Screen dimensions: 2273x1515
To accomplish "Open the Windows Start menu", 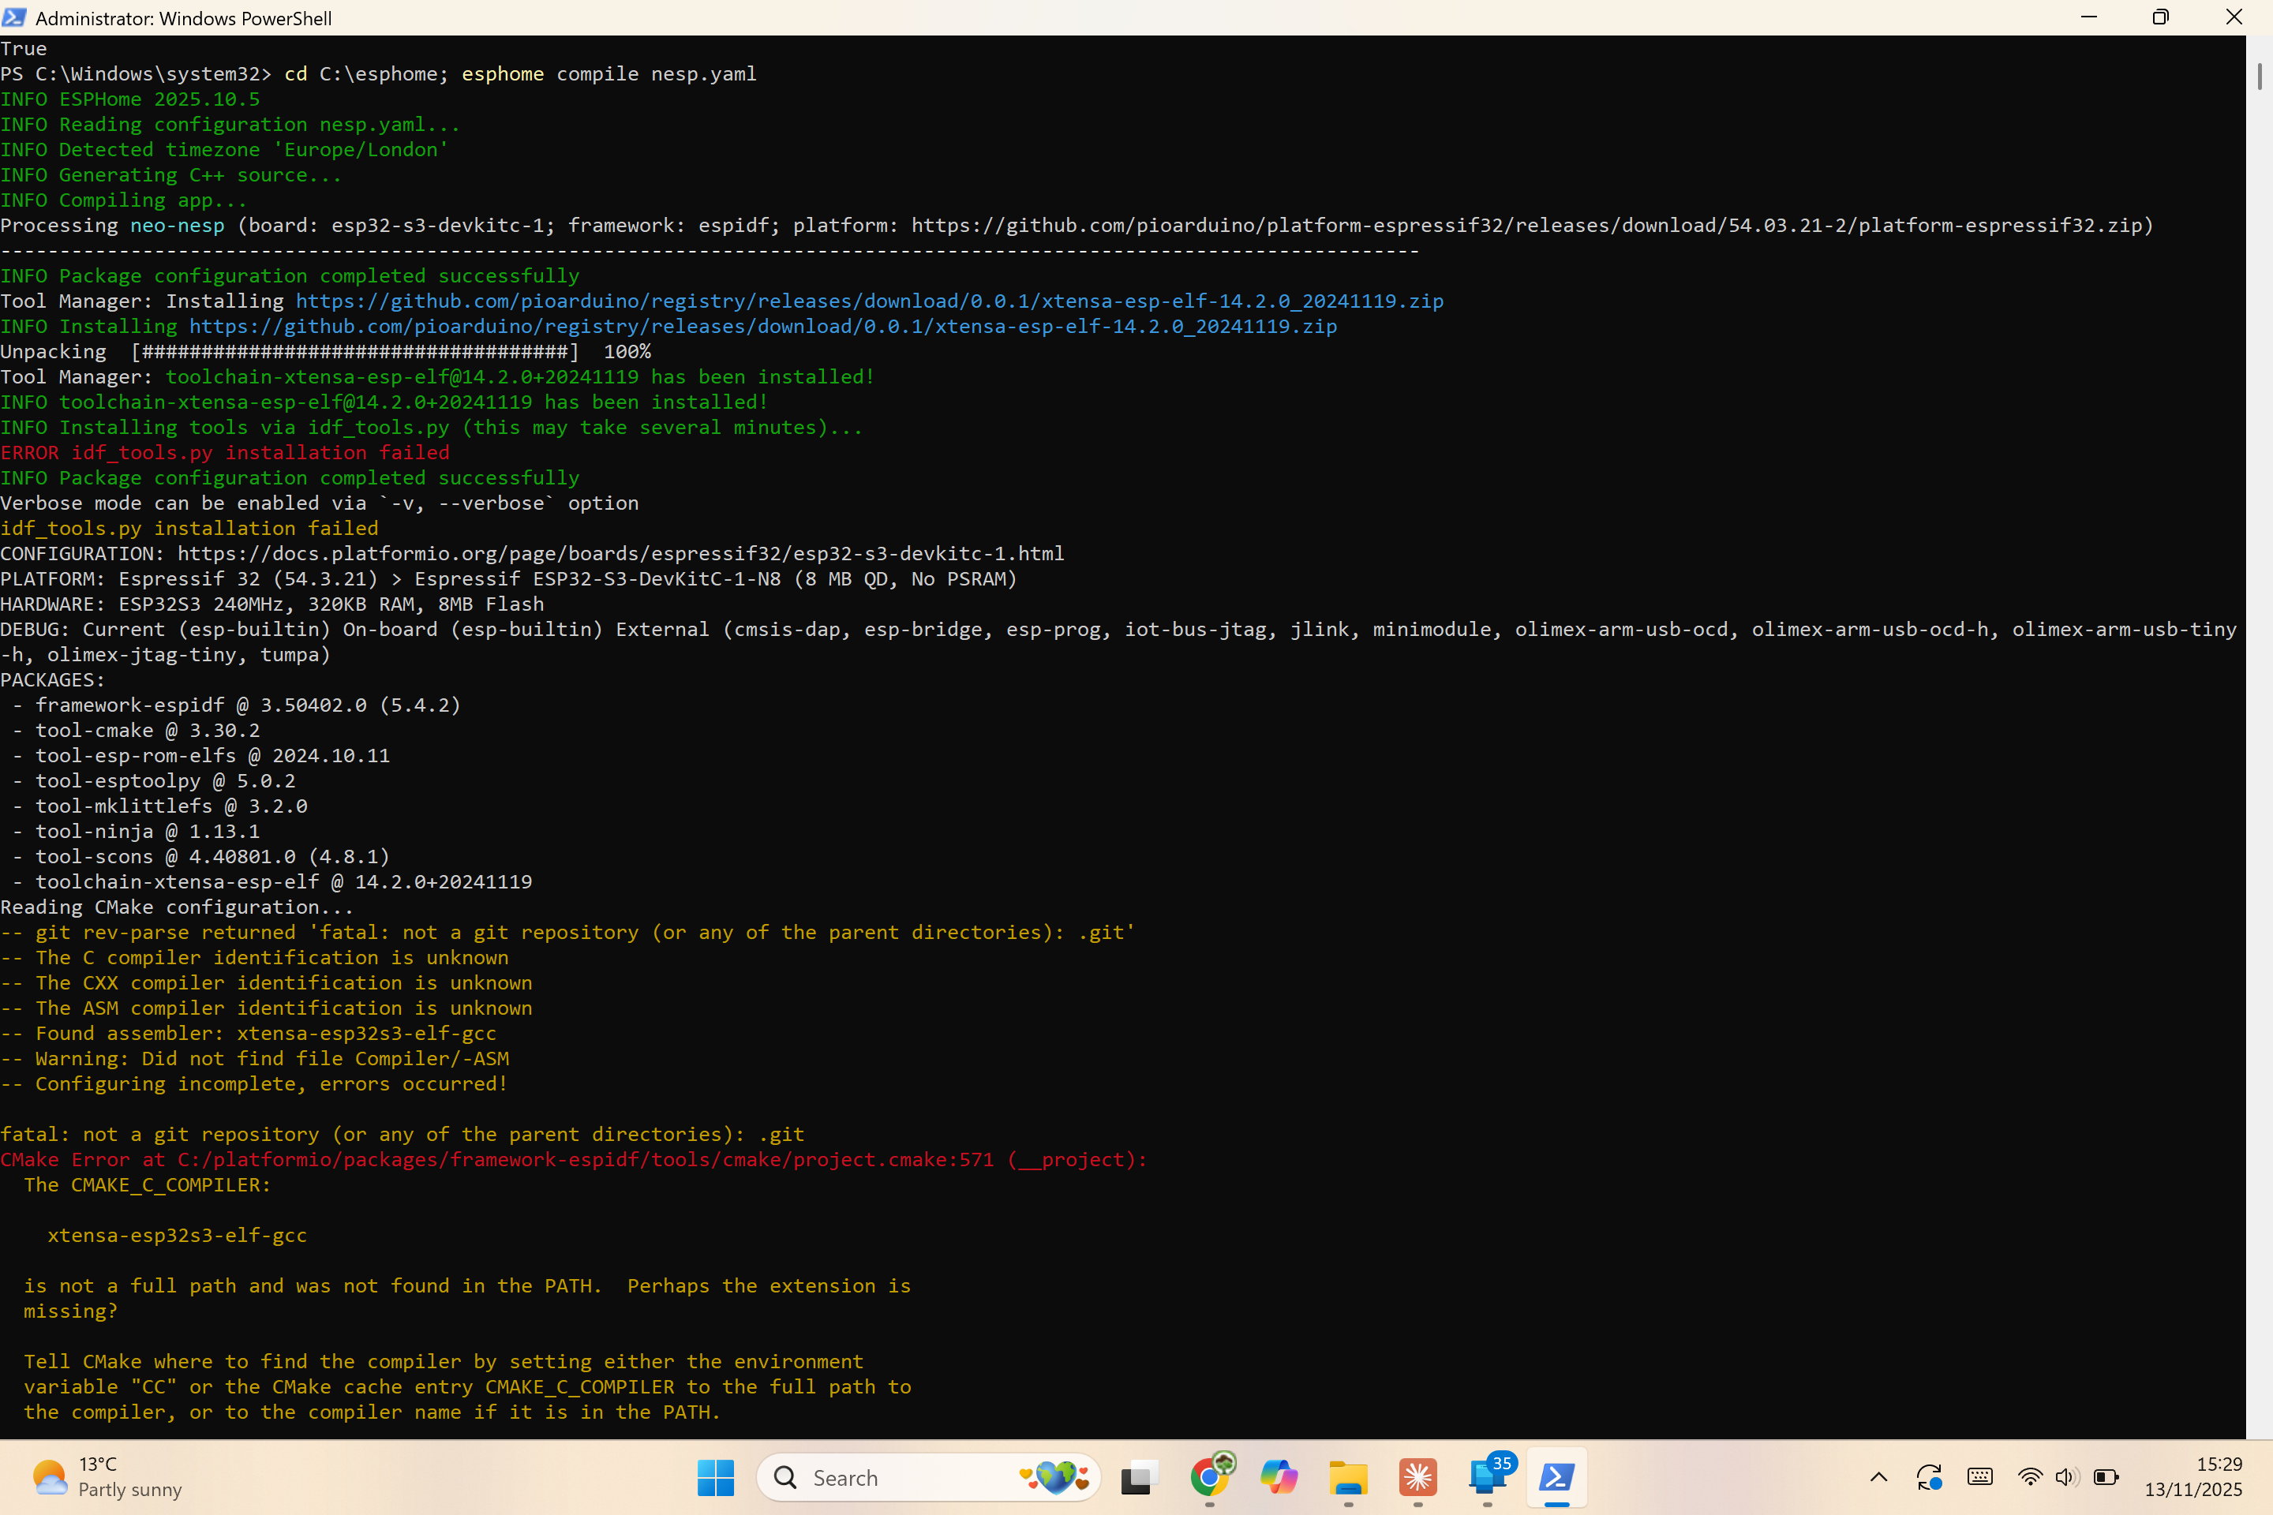I will click(715, 1477).
